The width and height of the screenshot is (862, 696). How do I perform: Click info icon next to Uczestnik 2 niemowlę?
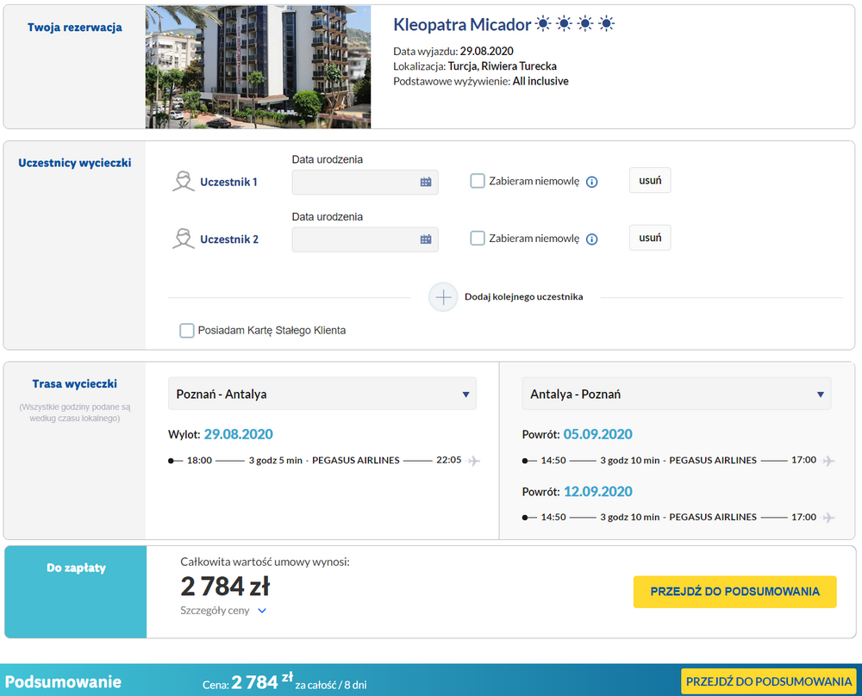coord(591,239)
